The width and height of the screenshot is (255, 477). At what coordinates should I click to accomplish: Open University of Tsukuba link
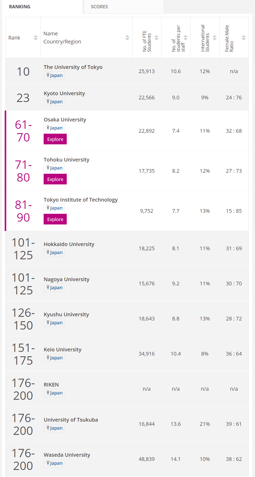click(x=71, y=420)
